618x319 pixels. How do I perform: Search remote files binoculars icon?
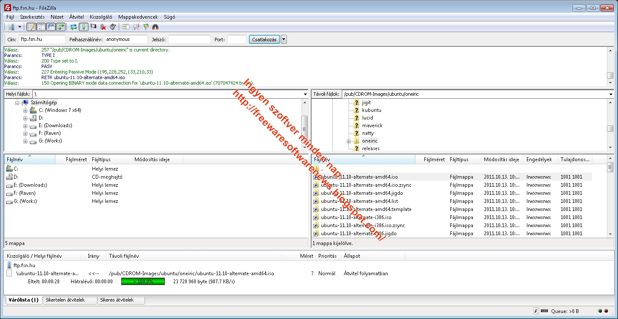pyautogui.click(x=155, y=27)
